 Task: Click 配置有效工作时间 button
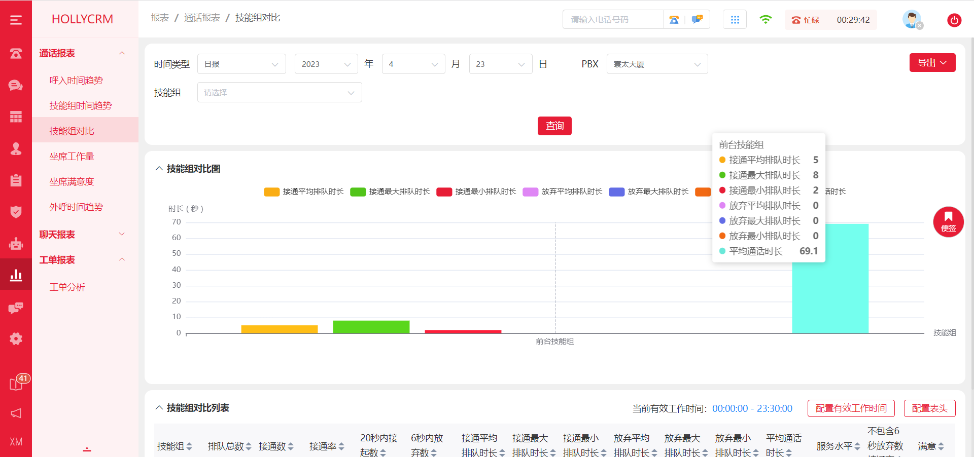(x=851, y=408)
